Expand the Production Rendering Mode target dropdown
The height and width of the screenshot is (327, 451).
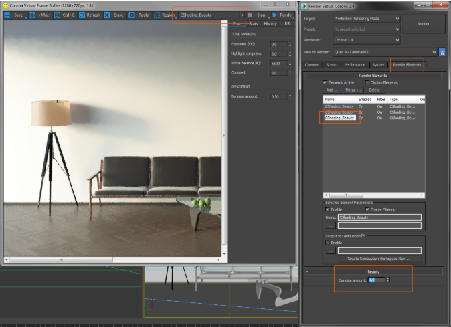click(x=367, y=19)
